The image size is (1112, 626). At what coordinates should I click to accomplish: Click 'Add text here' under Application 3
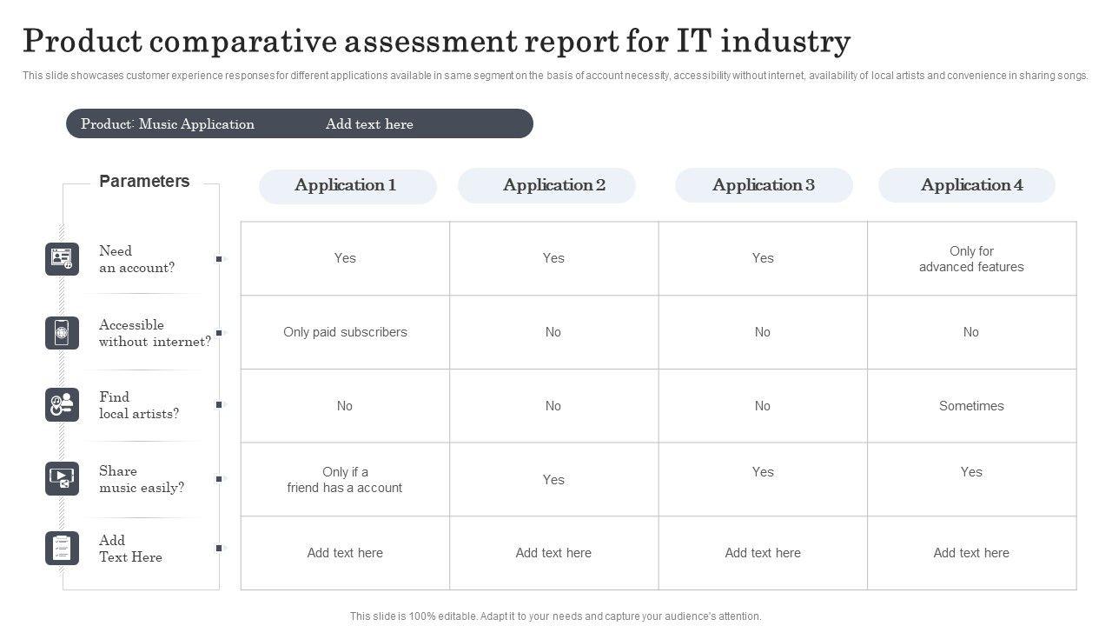(x=763, y=553)
